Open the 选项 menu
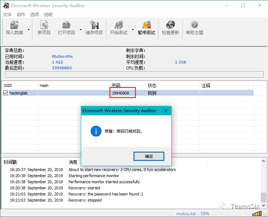Image resolution: width=268 pixels, height=217 pixels. point(35,15)
